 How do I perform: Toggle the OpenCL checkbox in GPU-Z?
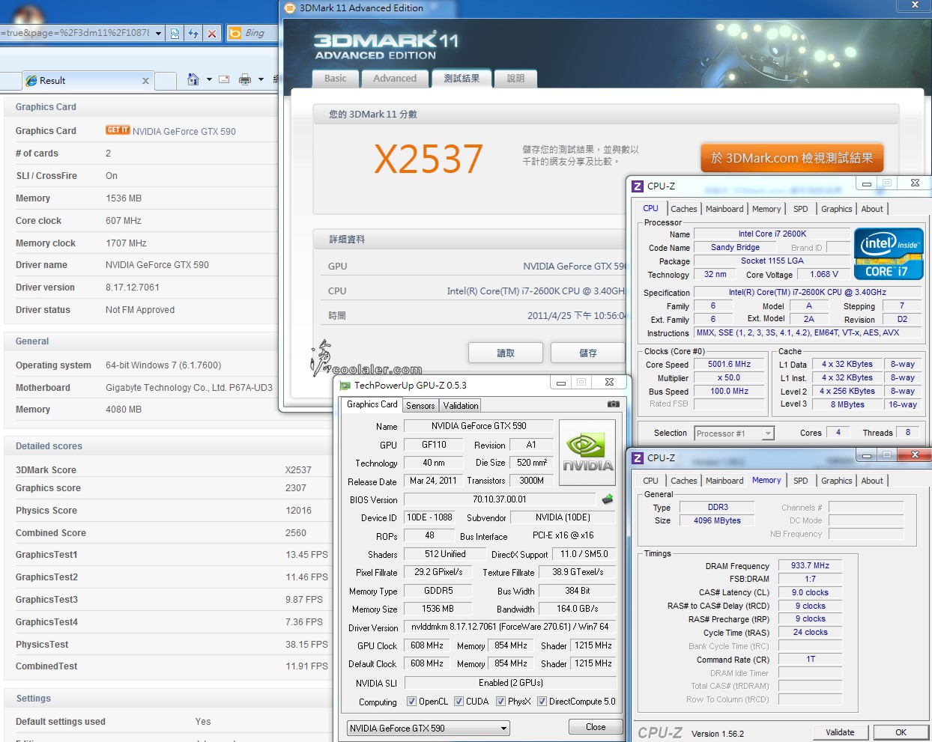pos(411,702)
